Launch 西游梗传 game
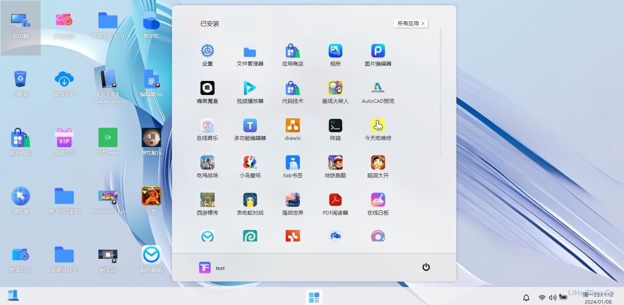Screen dimensions: 624x305 [x=207, y=205]
